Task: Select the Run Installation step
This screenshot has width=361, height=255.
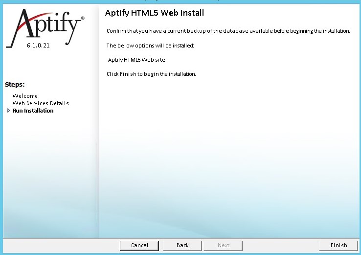Action: (33, 111)
